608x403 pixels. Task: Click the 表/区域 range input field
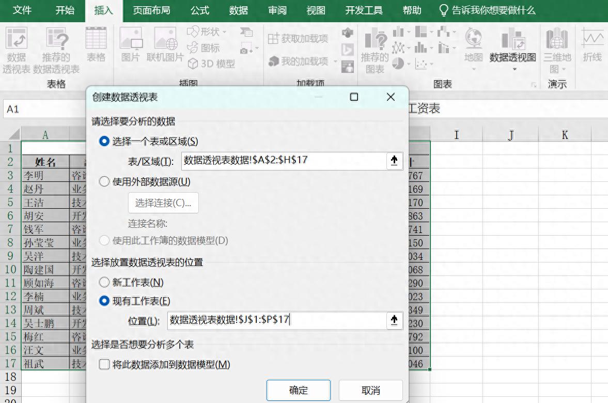point(284,161)
